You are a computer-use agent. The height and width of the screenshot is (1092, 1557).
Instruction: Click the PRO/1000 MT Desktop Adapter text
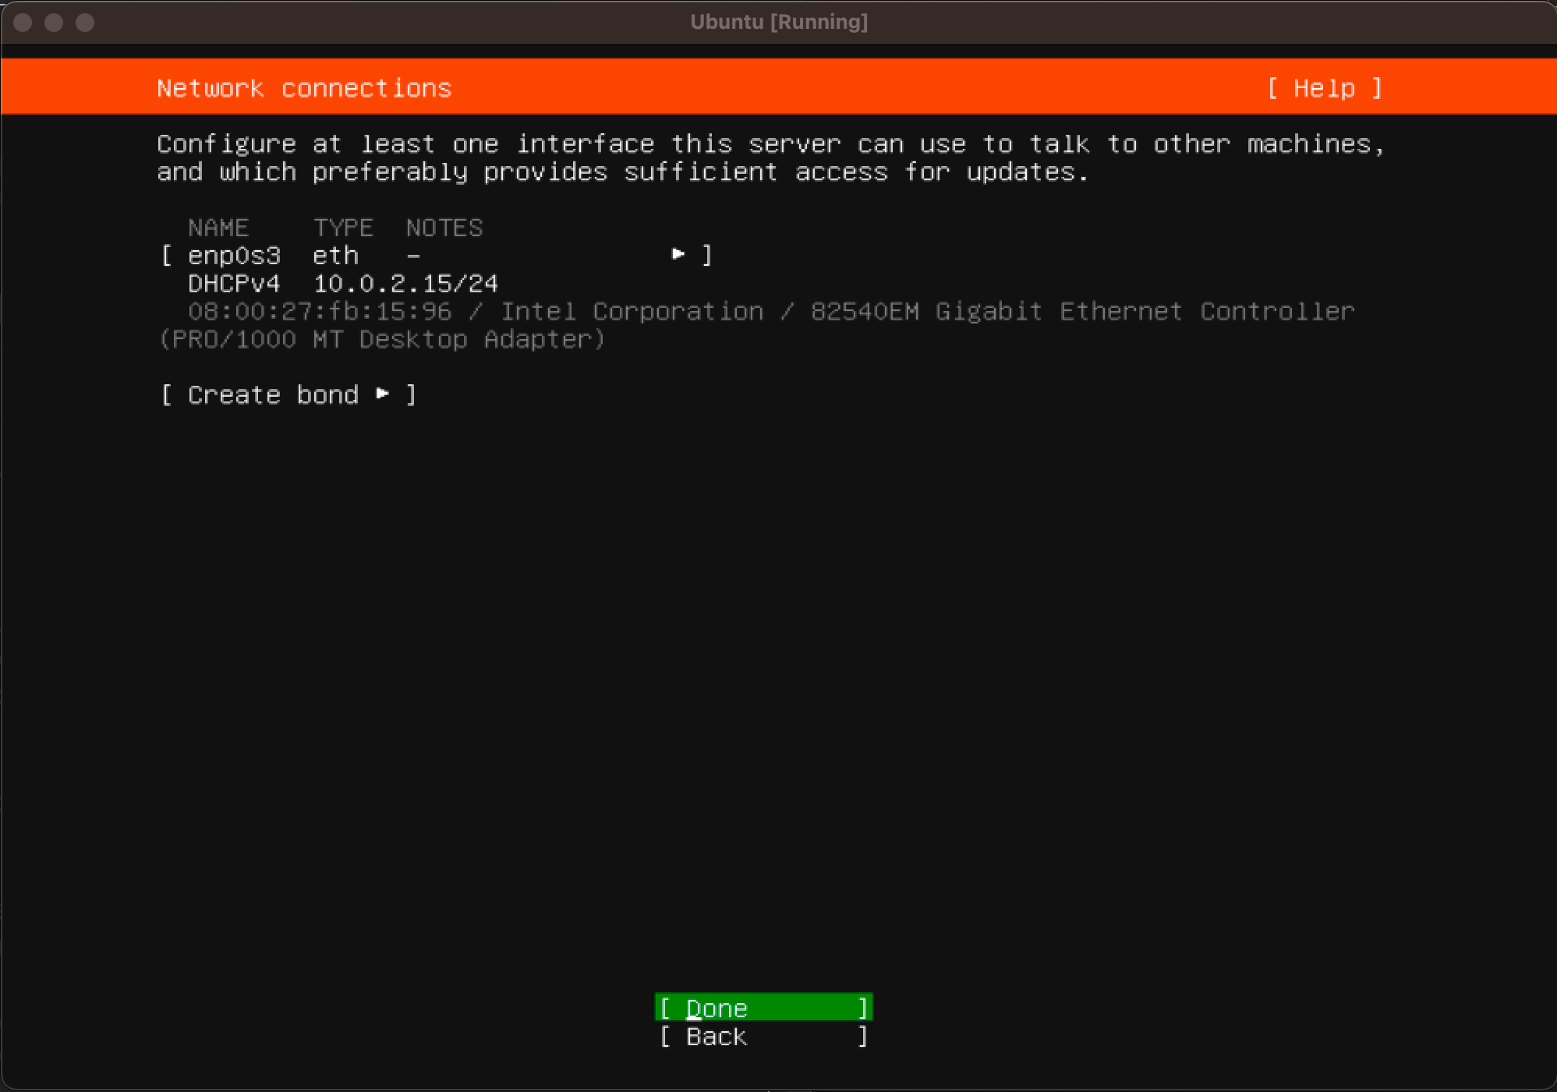point(382,340)
